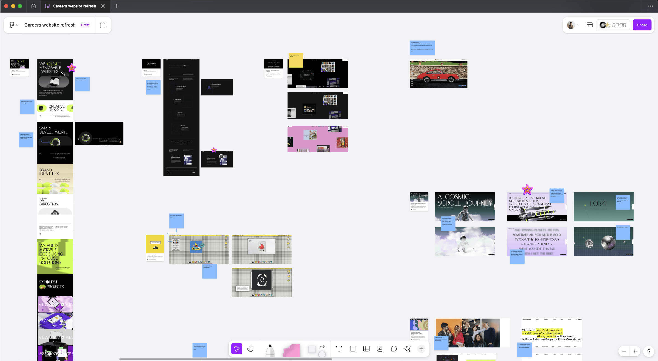Expand the avatar account chevron
The image size is (658, 361).
point(578,25)
